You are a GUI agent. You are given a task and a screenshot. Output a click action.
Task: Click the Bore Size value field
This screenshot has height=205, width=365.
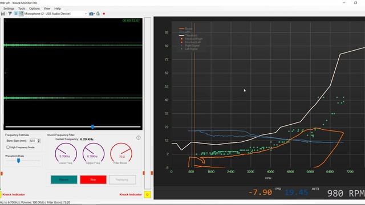tap(33, 141)
